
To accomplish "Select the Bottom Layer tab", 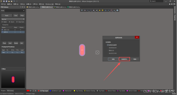I will pyautogui.click(x=56, y=91).
